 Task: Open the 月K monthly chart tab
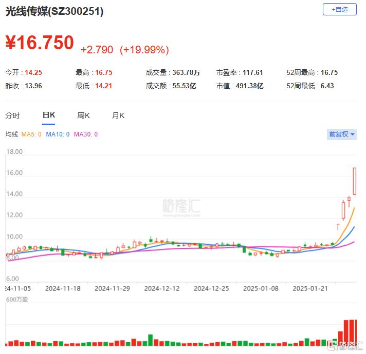118,115
